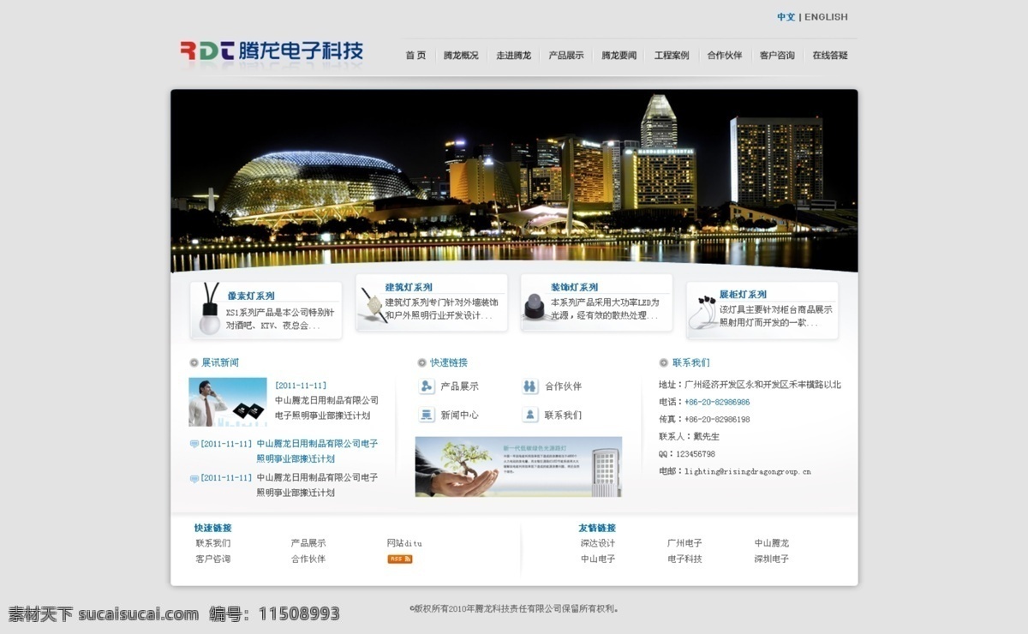Image resolution: width=1028 pixels, height=634 pixels.
Task: Click the icon beside 产品展示 in quick links panel
Action: click(x=427, y=386)
